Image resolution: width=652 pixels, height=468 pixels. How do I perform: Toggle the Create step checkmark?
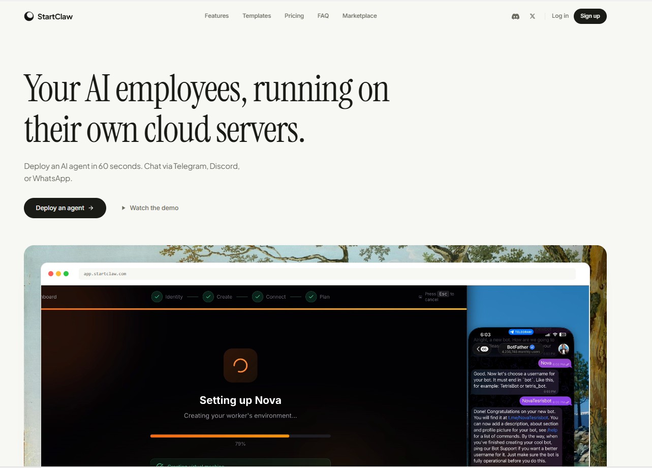[x=208, y=297]
